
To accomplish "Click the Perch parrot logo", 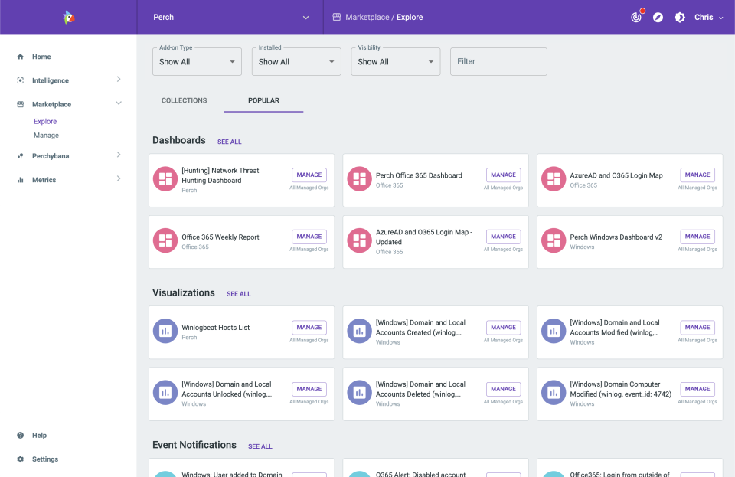I will coord(68,18).
